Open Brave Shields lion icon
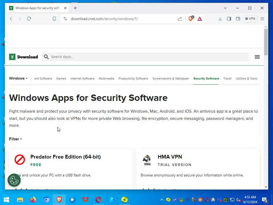Image resolution: width=273 pixels, height=205 pixels. click(x=191, y=18)
